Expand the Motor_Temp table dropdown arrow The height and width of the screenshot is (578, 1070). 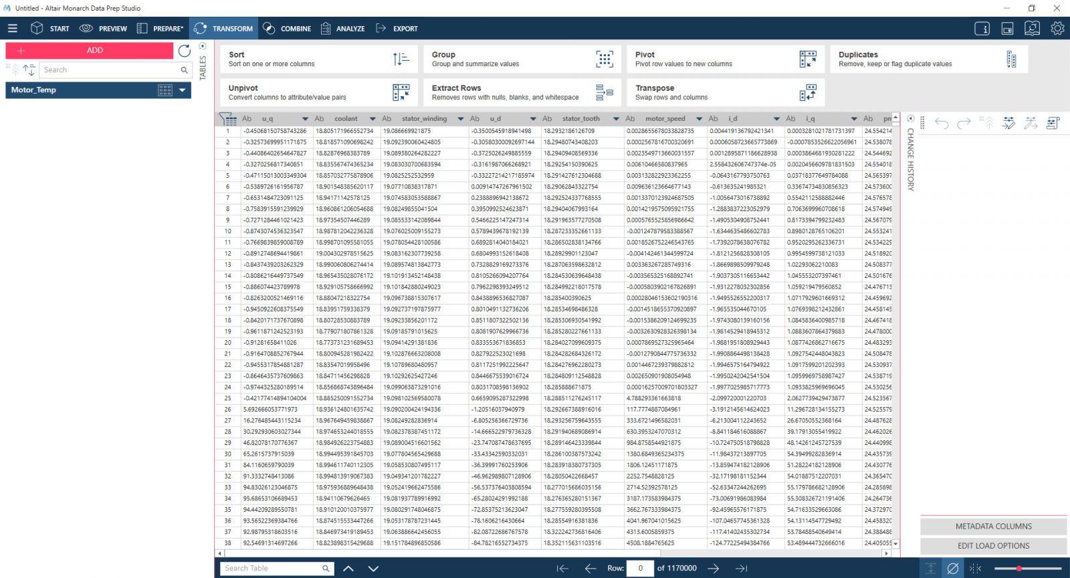pos(182,90)
